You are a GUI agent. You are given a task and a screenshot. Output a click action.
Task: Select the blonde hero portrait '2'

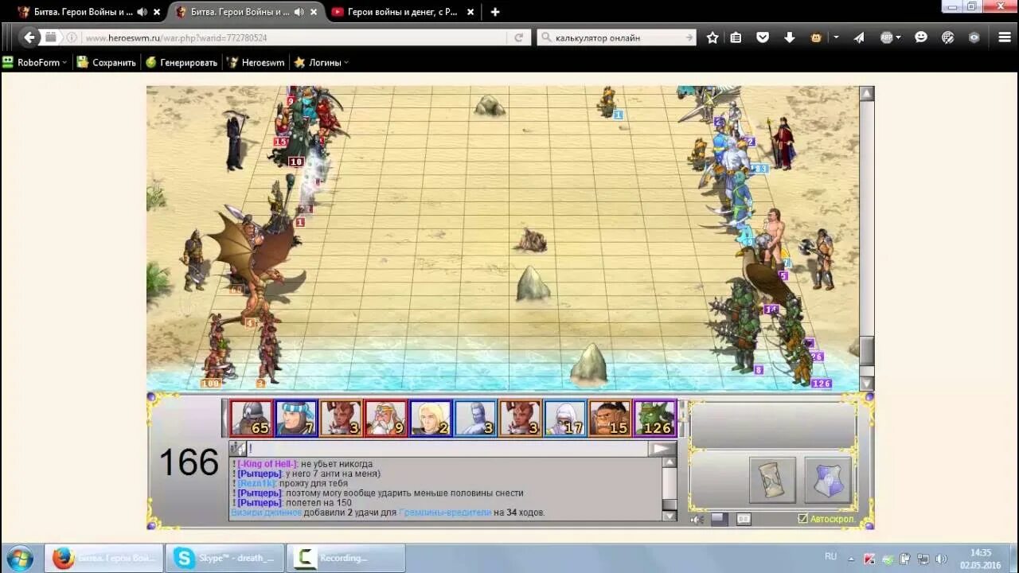[x=431, y=419]
